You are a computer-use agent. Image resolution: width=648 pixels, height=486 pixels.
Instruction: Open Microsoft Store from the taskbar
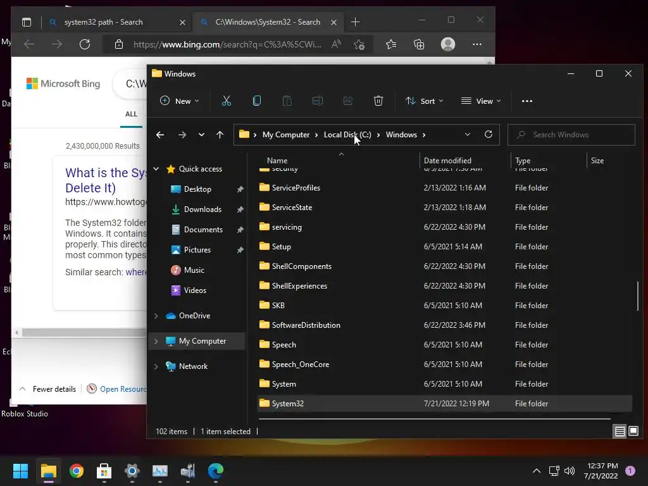pyautogui.click(x=104, y=471)
